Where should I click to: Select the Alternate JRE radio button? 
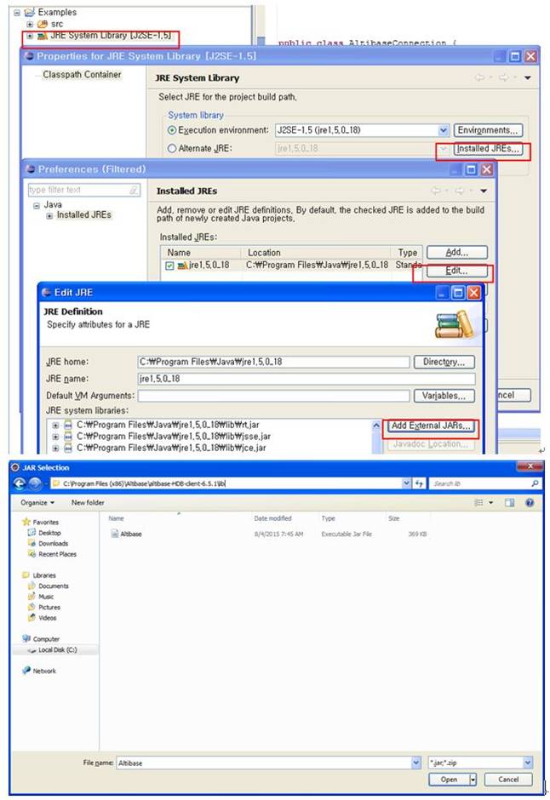[172, 148]
